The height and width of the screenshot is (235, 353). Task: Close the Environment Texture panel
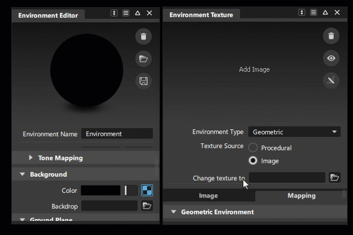337,12
